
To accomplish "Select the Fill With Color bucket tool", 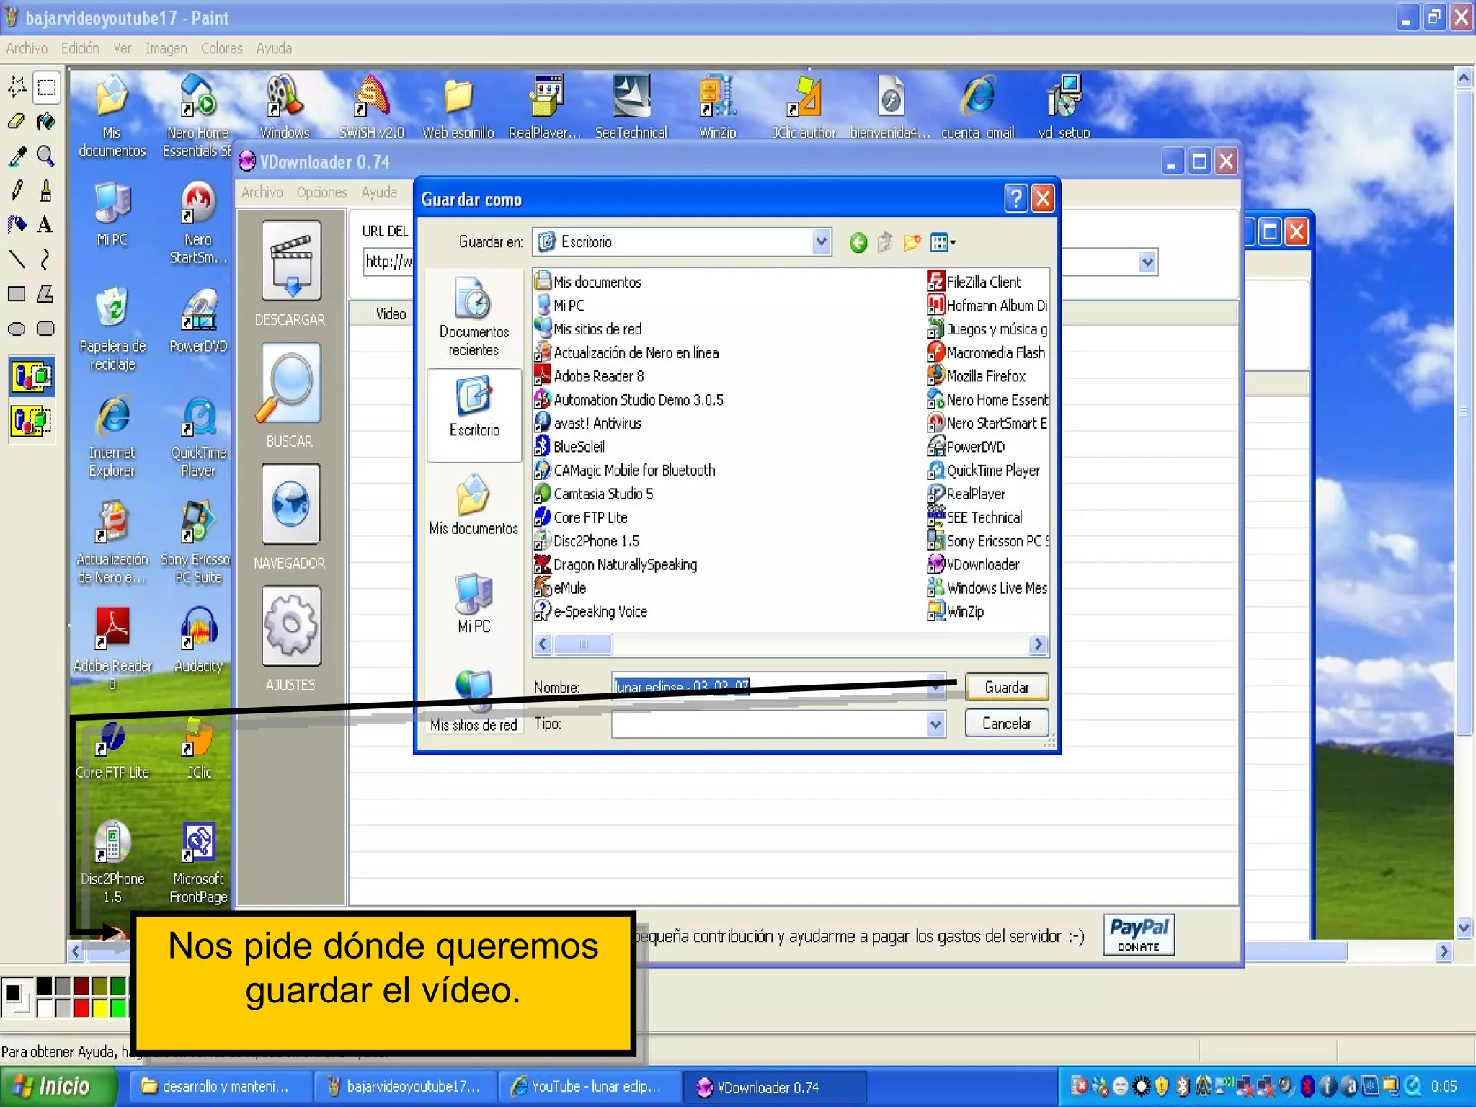I will point(45,121).
